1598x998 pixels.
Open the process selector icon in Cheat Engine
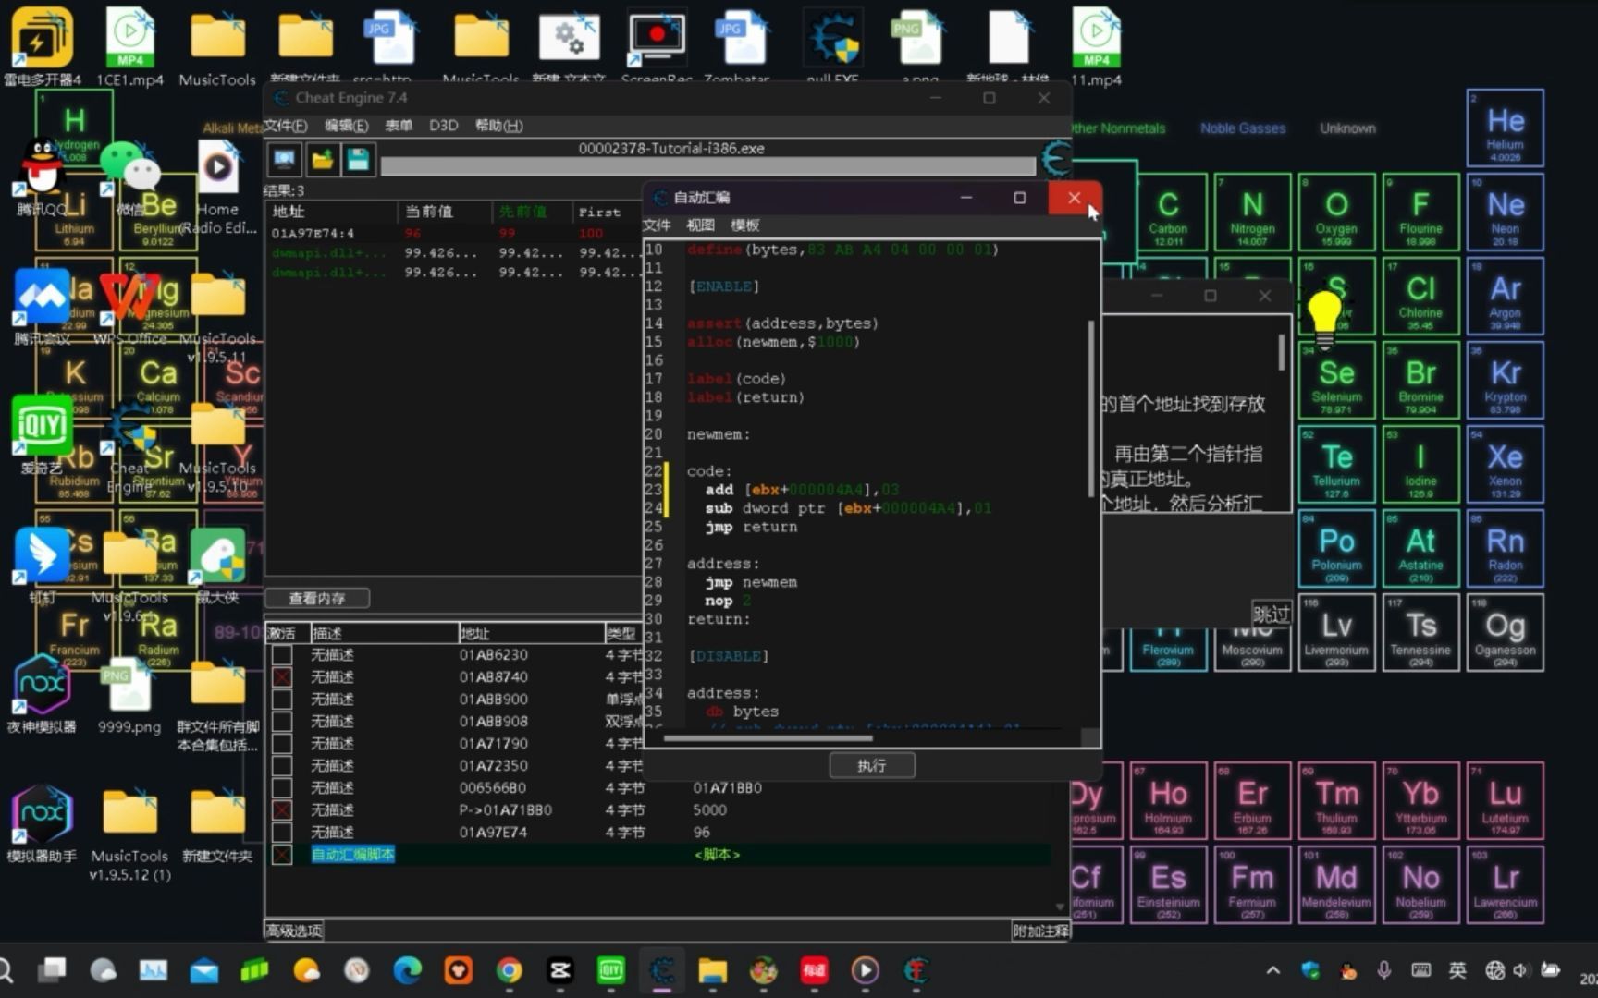[284, 160]
